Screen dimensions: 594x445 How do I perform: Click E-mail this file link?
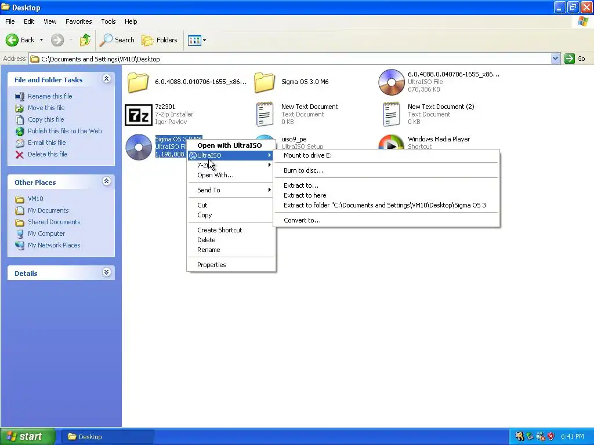[46, 143]
